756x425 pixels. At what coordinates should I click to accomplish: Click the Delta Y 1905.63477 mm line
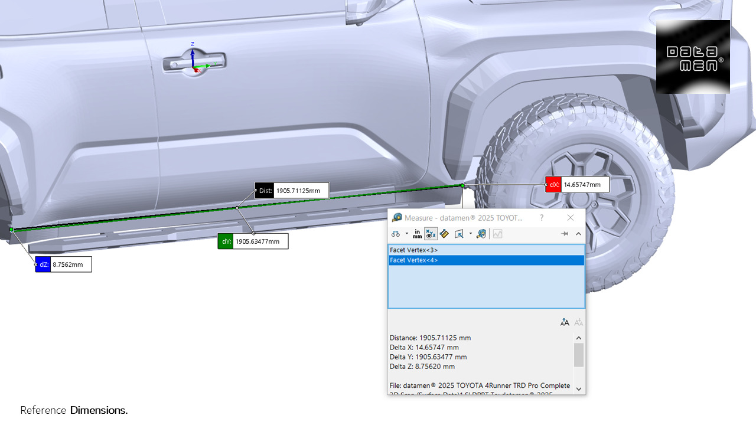click(428, 357)
